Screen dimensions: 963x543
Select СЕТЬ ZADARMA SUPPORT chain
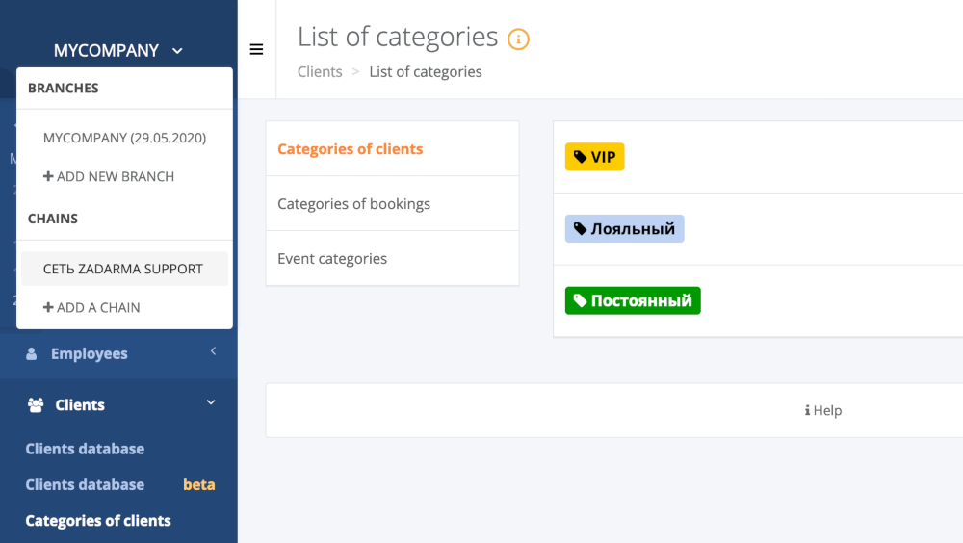pyautogui.click(x=124, y=269)
